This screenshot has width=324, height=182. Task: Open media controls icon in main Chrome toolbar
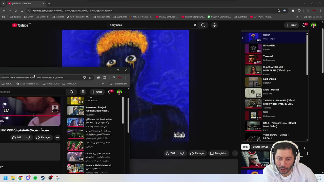click(308, 11)
